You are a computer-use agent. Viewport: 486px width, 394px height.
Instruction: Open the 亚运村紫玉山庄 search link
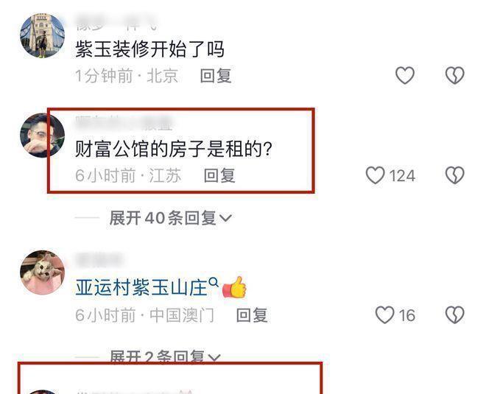[x=141, y=287]
